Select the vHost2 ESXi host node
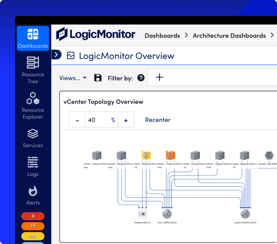This screenshot has height=244, width=277. [x=245, y=155]
